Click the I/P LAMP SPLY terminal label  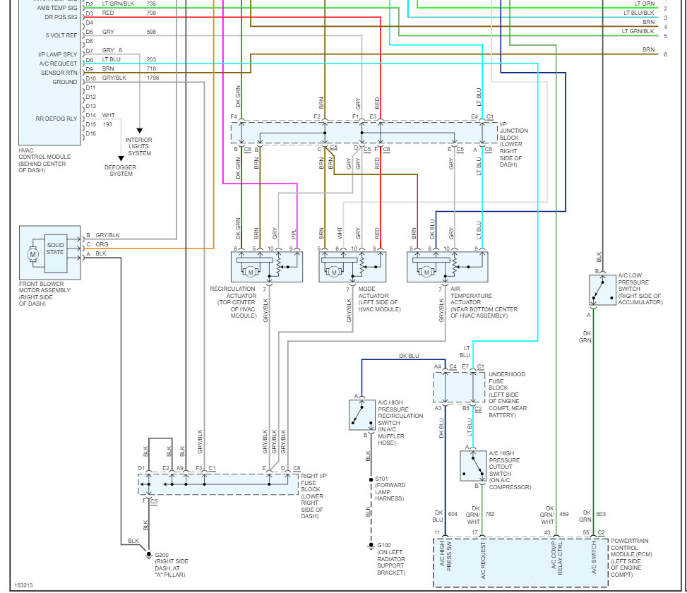57,54
